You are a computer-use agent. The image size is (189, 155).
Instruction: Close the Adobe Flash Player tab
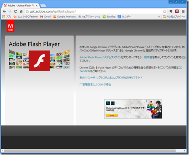37,6
